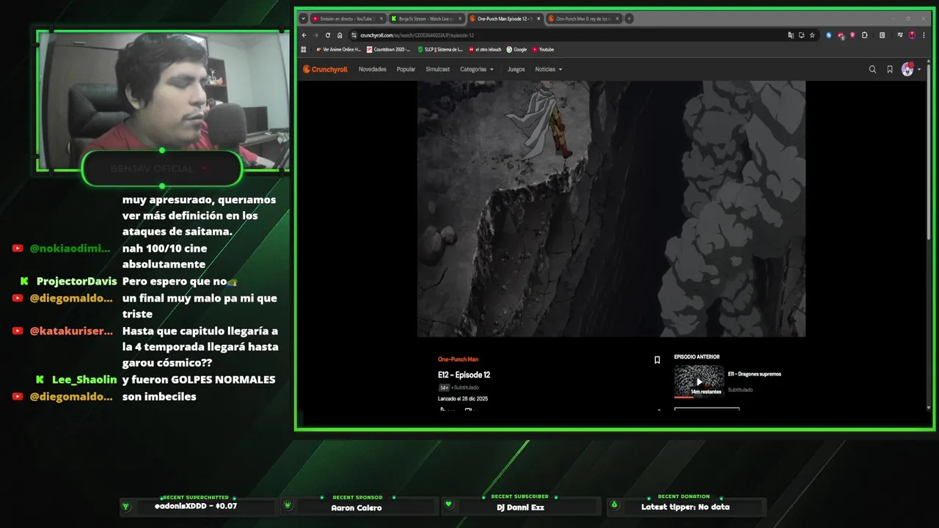Image resolution: width=939 pixels, height=528 pixels.
Task: Click the anime video player
Action: point(611,209)
